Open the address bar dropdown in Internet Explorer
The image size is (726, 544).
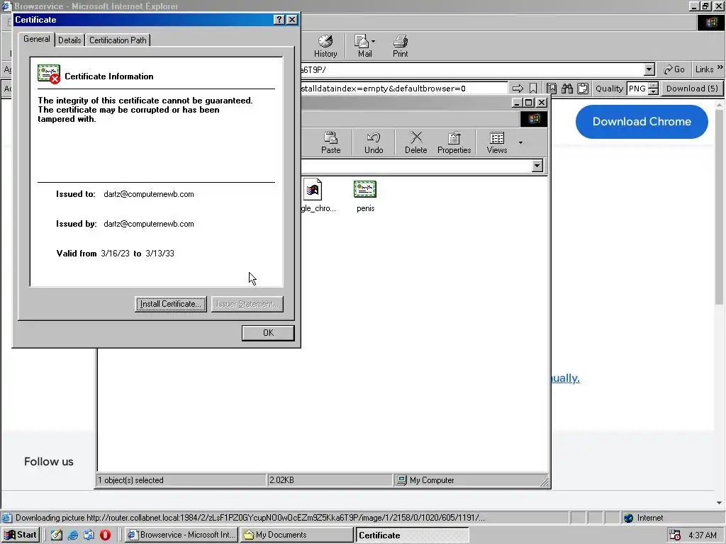point(649,69)
